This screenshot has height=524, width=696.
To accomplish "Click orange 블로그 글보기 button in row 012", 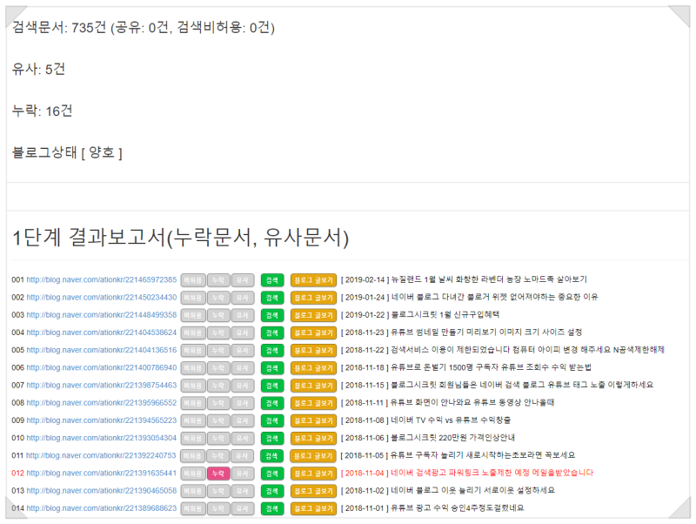I will click(313, 474).
